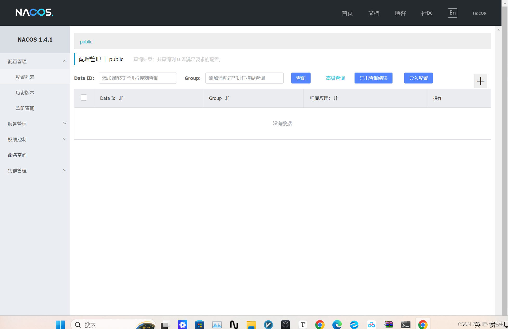Open 社区 in top navigation
This screenshot has height=329, width=508.
427,13
